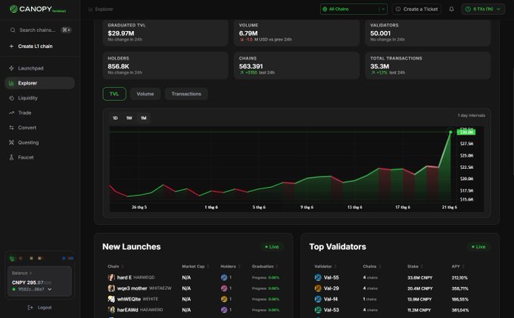Click whWEQite graduation progress 0.06%
This screenshot has height=318, width=514.
click(x=266, y=299)
